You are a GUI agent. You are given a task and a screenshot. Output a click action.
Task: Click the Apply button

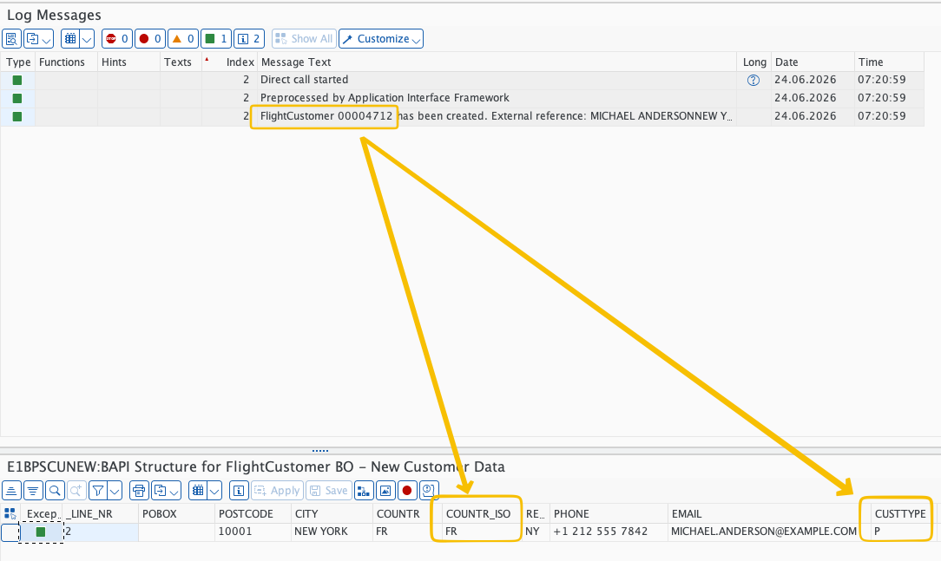click(x=277, y=490)
